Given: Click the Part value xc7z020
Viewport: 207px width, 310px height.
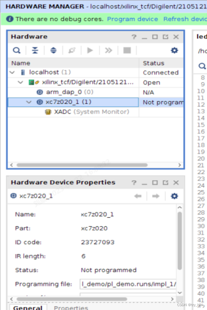Looking at the screenshot, I should 94,228.
